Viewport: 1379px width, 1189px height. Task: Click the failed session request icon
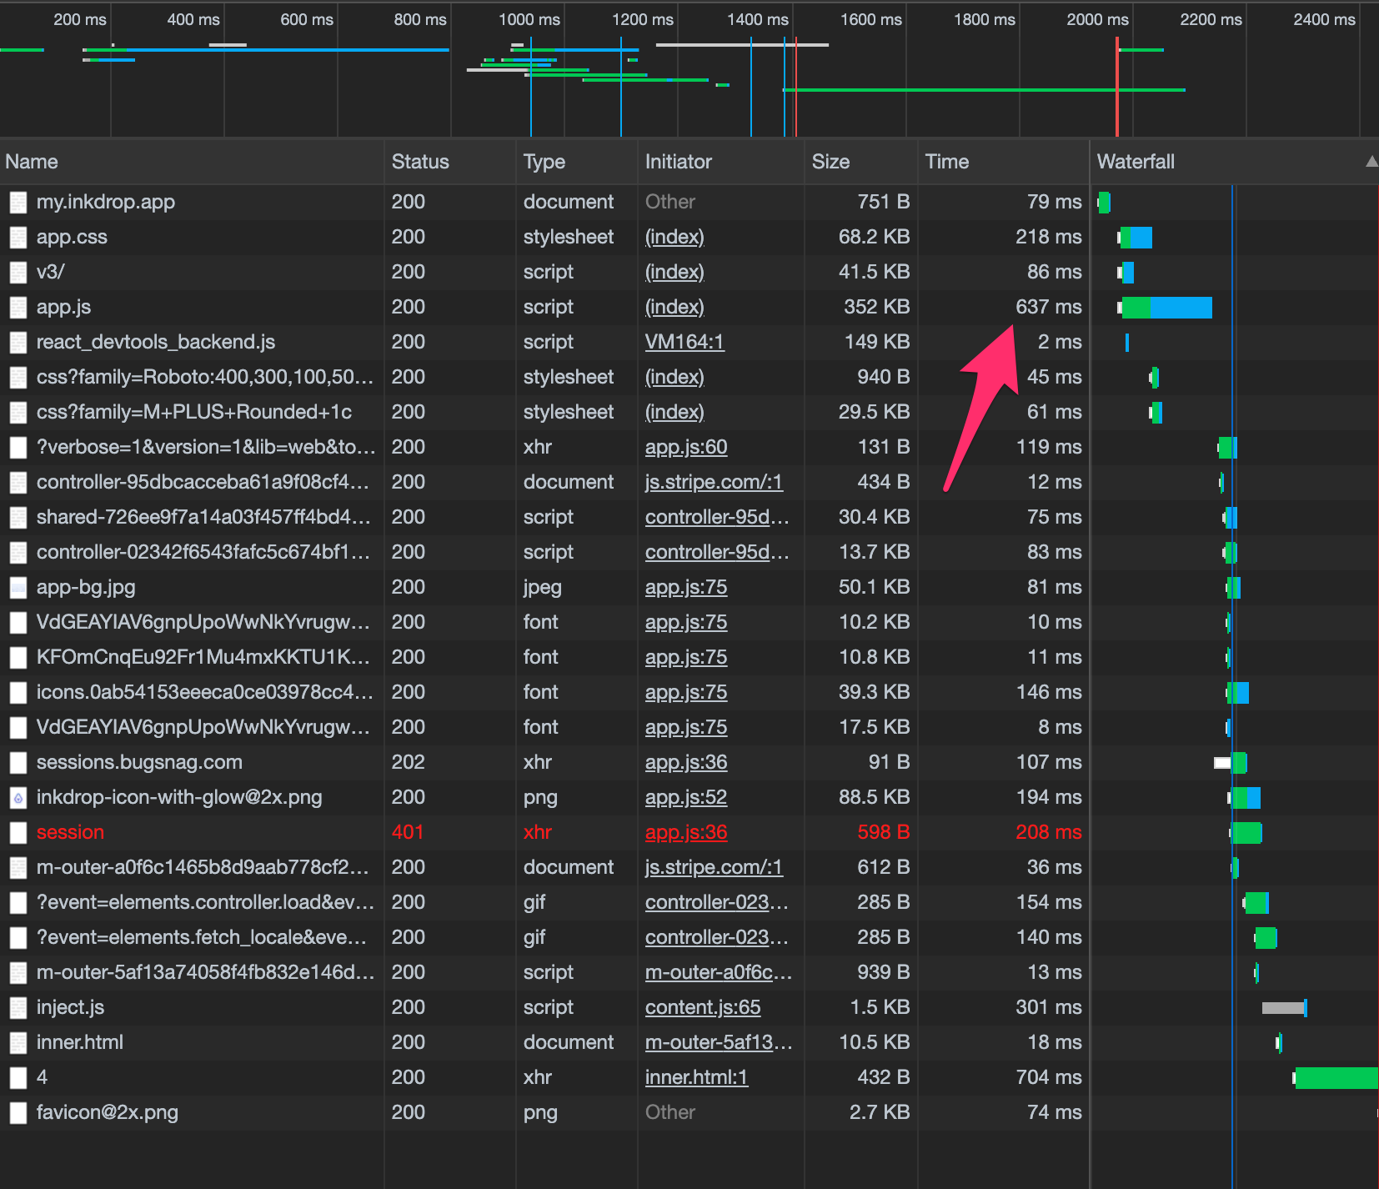(18, 833)
